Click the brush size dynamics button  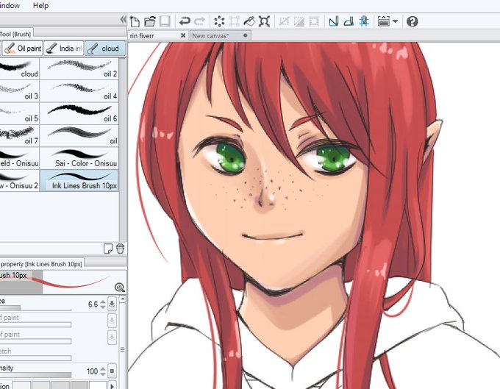(112, 304)
